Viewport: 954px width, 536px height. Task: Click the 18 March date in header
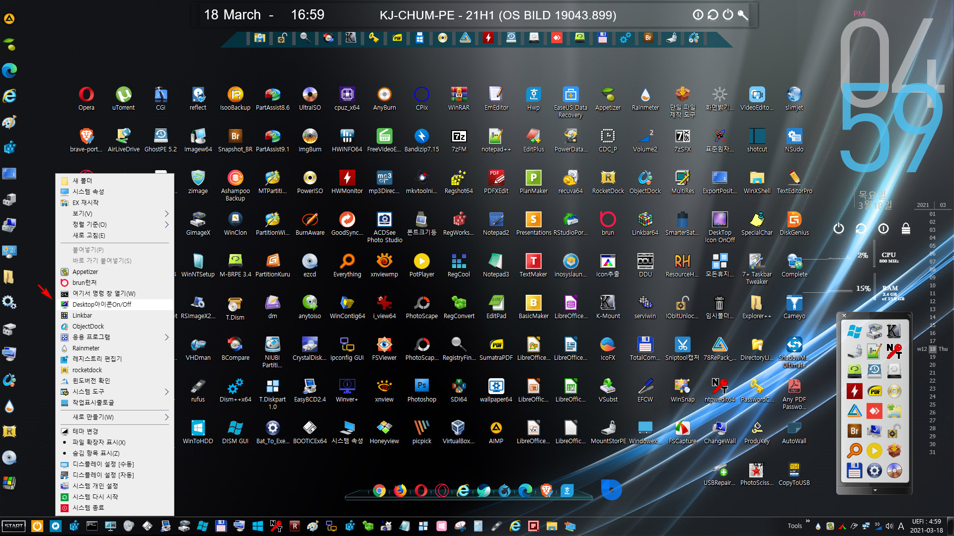click(232, 15)
